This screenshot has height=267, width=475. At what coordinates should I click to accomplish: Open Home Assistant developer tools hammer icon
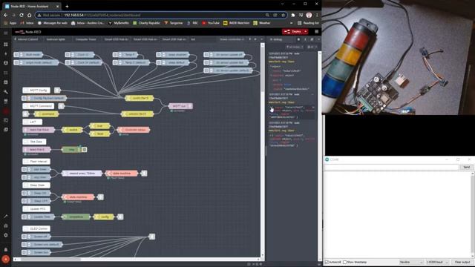click(x=6, y=217)
